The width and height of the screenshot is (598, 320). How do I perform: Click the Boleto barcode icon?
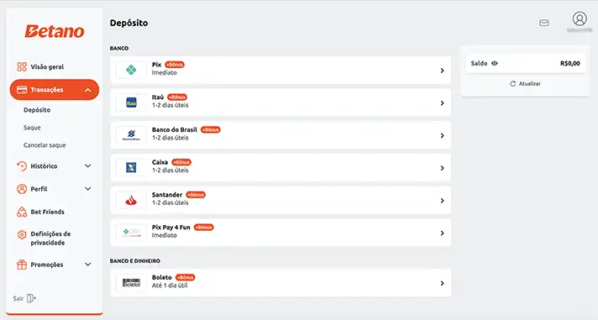click(131, 283)
